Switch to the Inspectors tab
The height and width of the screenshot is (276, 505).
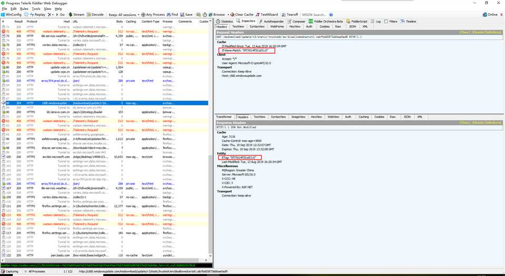246,21
